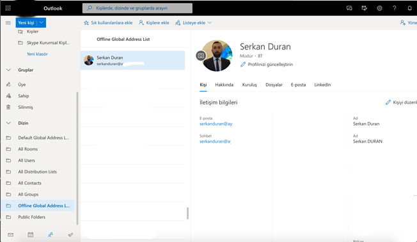This screenshot has width=417, height=242.
Task: Collapse the Gruplar section
Action: (x=8, y=70)
